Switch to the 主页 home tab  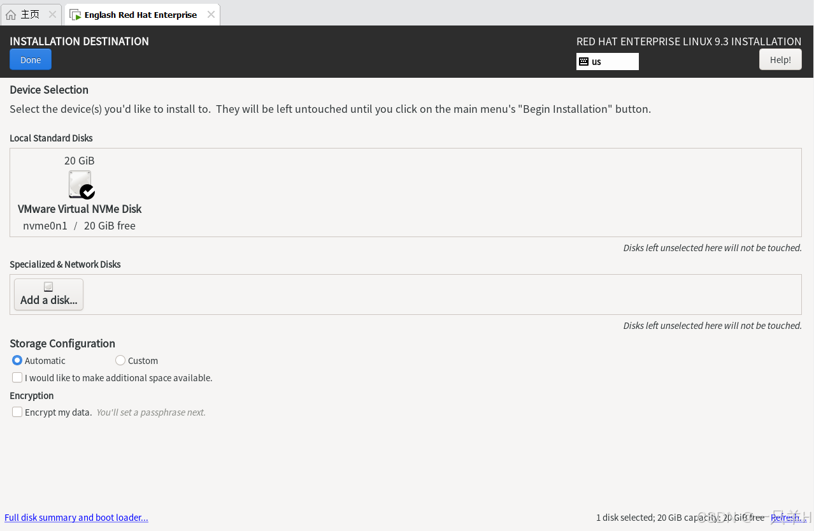(x=31, y=14)
